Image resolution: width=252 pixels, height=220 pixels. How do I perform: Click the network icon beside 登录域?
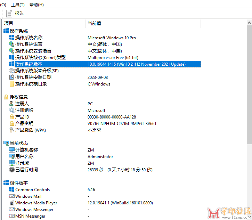pos(12,163)
